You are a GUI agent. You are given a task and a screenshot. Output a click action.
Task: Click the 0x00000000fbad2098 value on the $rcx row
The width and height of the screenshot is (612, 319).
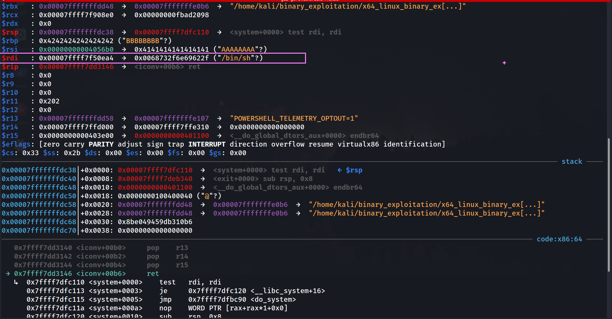171,15
